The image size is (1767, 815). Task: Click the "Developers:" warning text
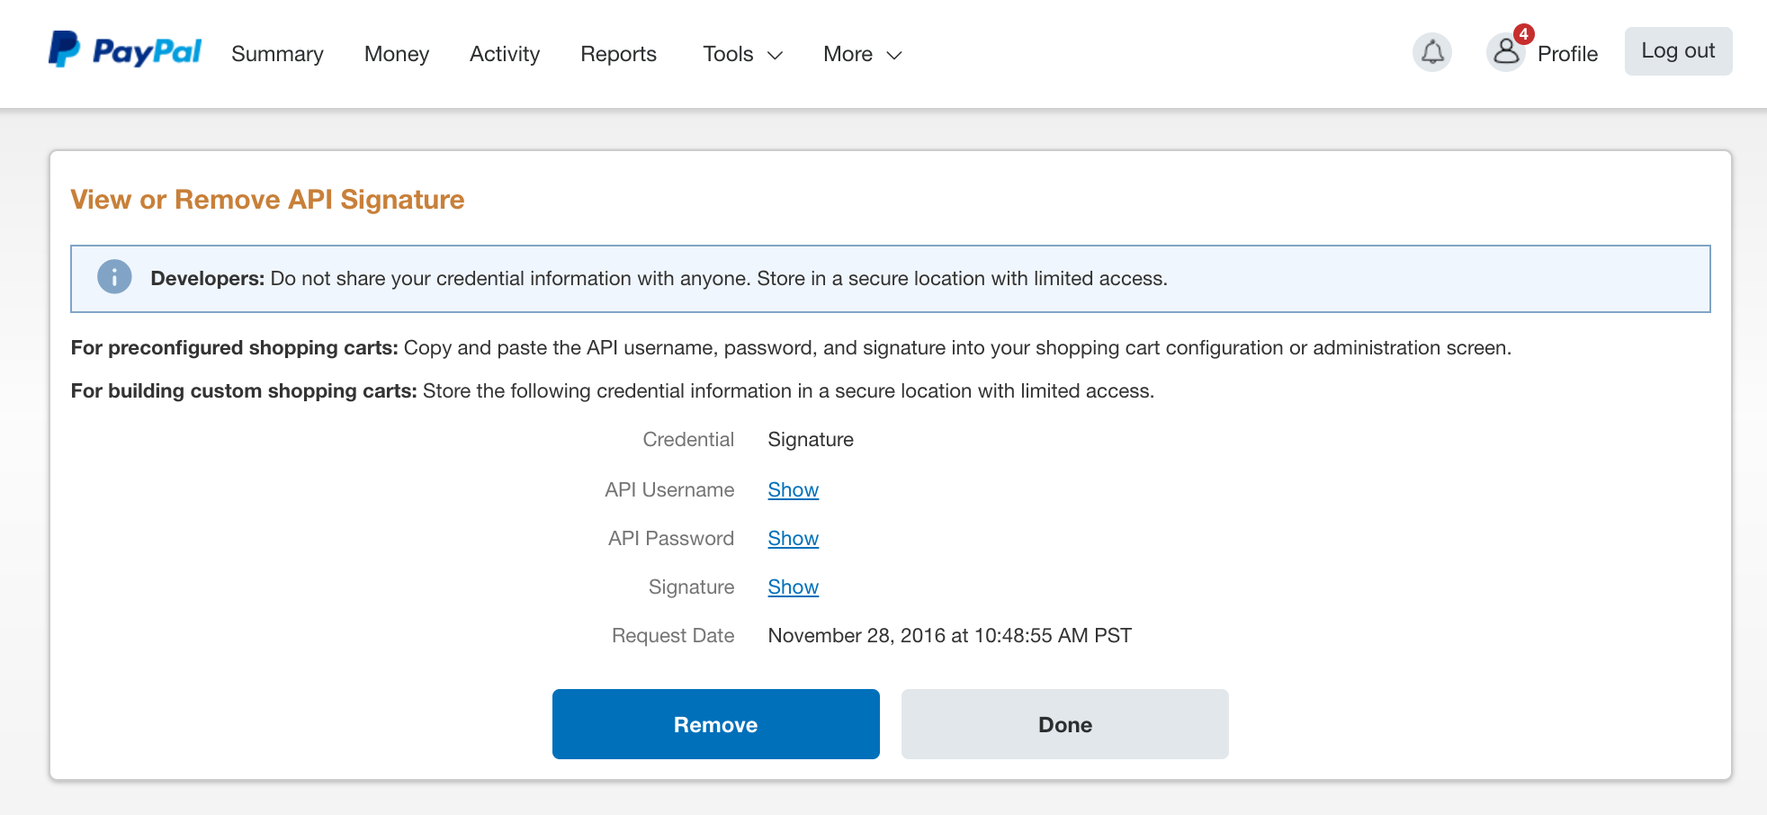[208, 279]
